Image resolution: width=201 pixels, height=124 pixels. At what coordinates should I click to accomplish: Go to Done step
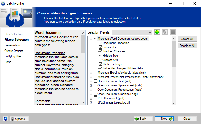click(8, 62)
